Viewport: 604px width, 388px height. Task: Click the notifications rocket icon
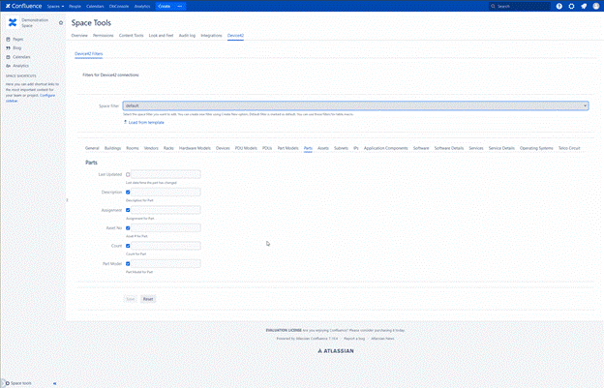tap(582, 6)
